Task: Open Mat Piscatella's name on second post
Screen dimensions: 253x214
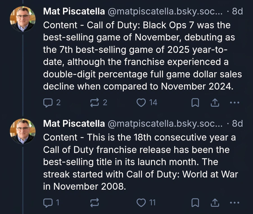Action: [x=74, y=123]
